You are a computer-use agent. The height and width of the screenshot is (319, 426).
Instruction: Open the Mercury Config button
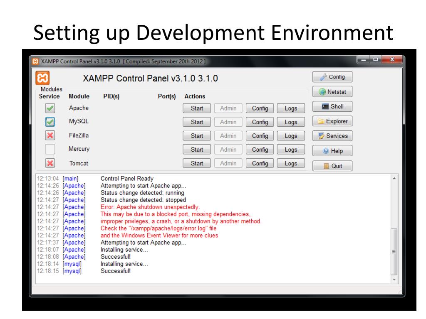pyautogui.click(x=260, y=150)
